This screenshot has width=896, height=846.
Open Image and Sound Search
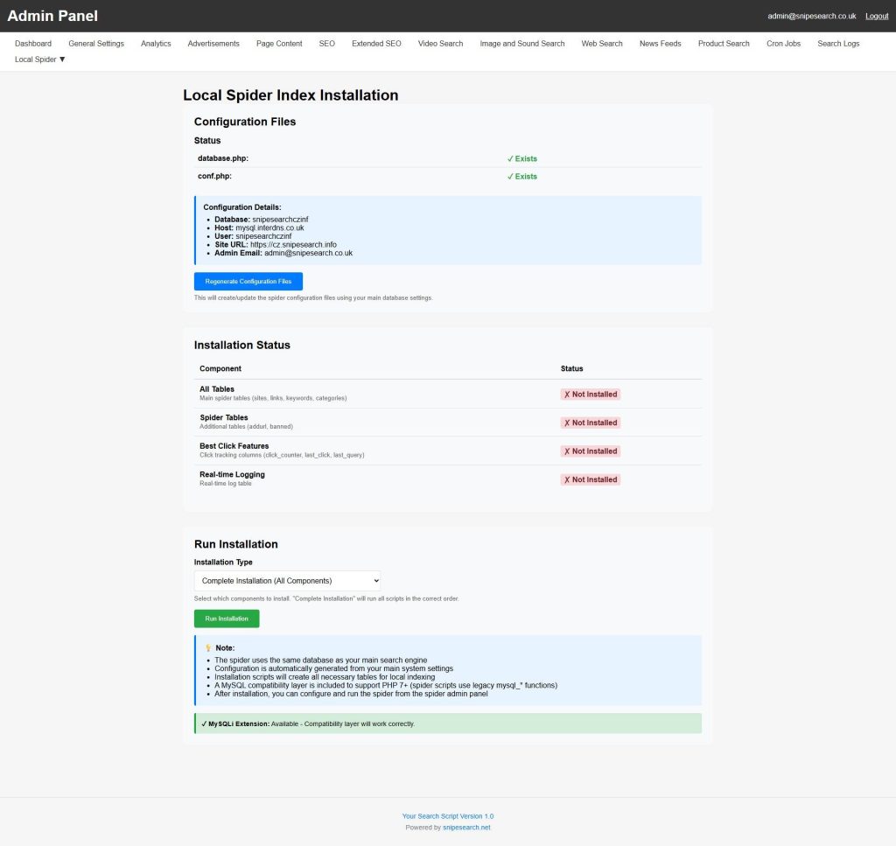pyautogui.click(x=522, y=44)
